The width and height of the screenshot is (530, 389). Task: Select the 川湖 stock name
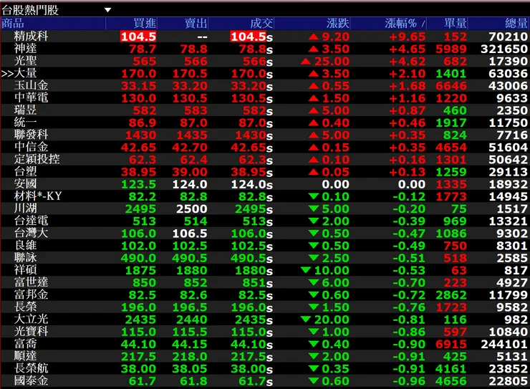(x=25, y=208)
